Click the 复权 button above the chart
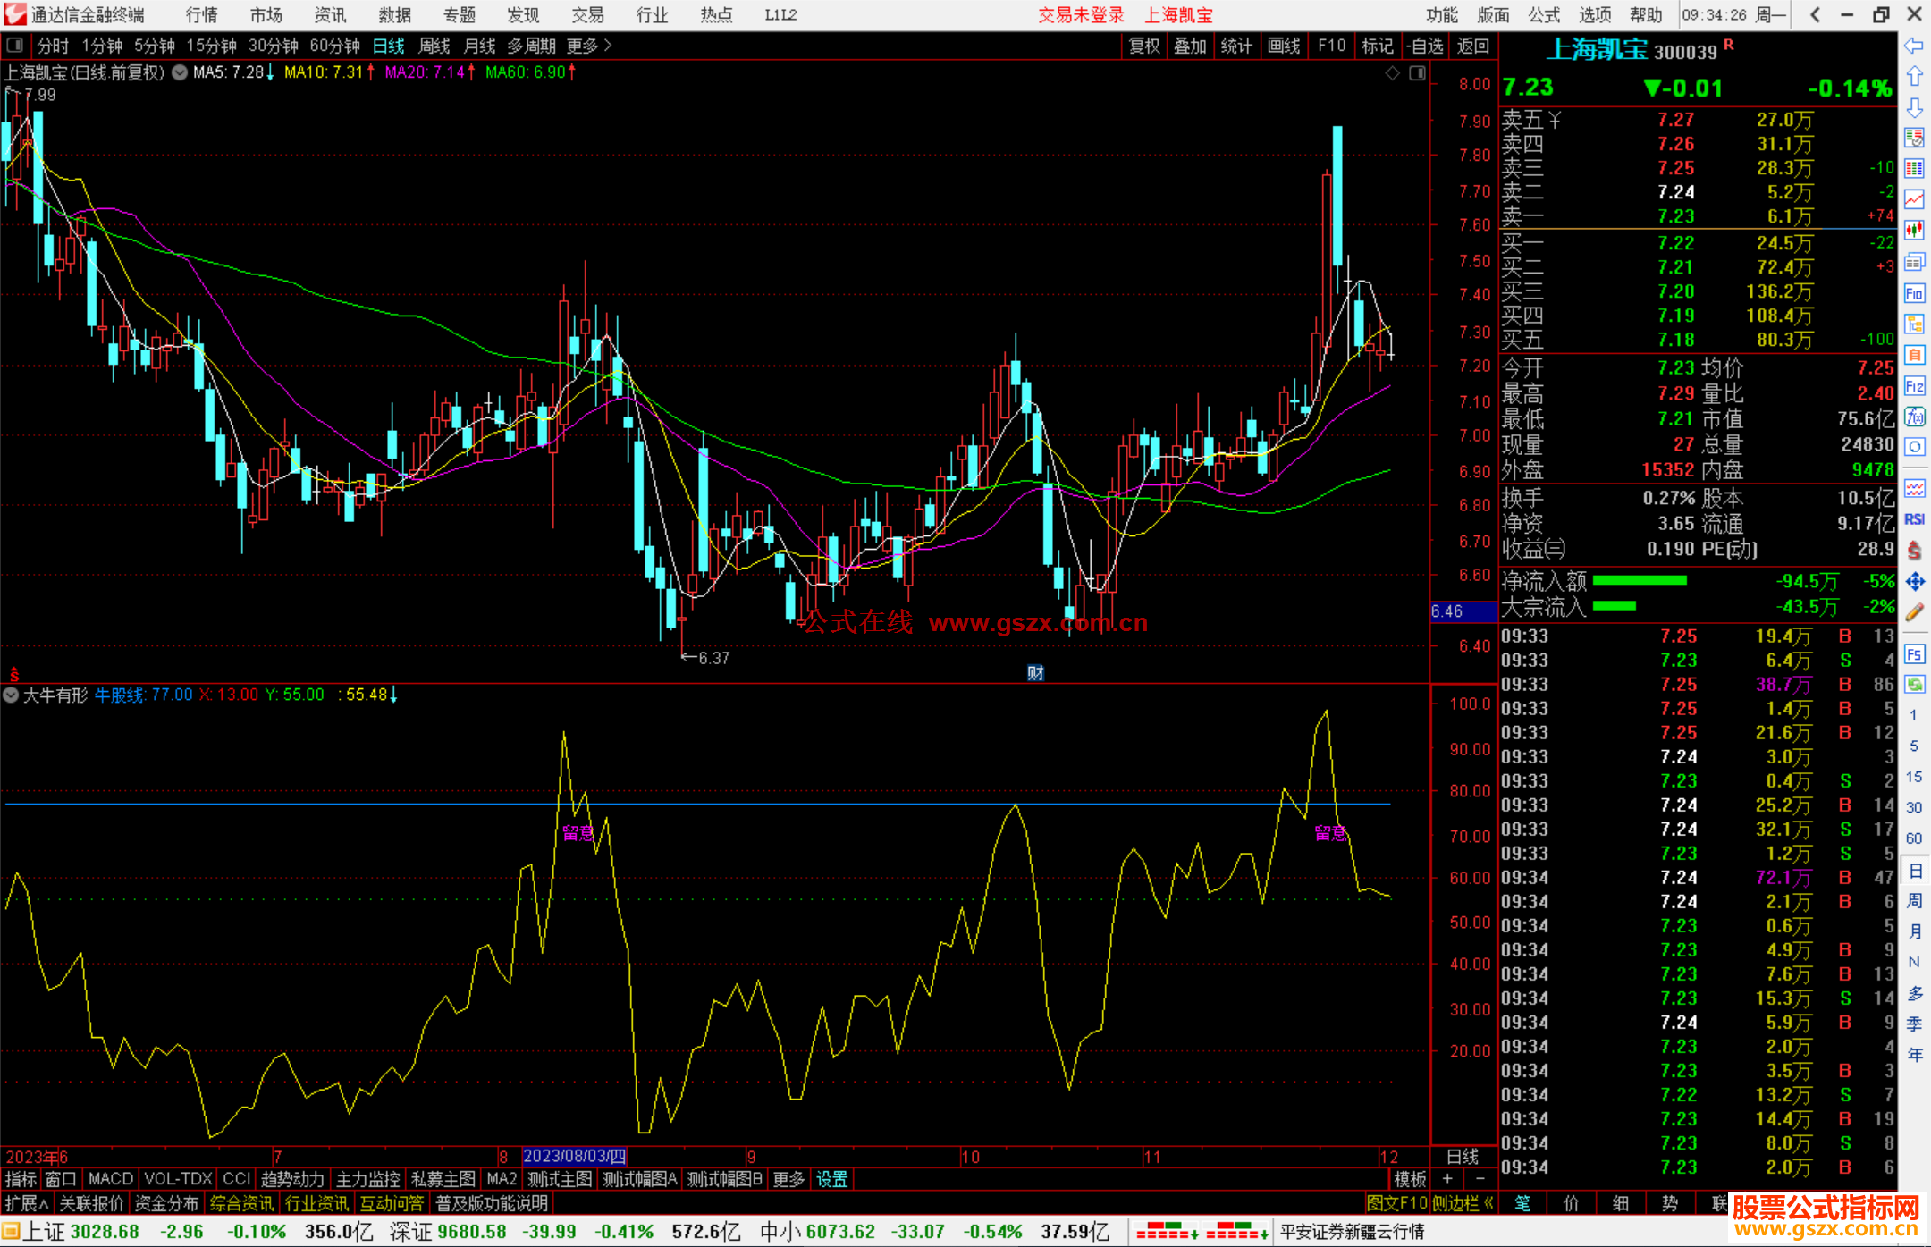This screenshot has width=1931, height=1247. (x=1144, y=46)
